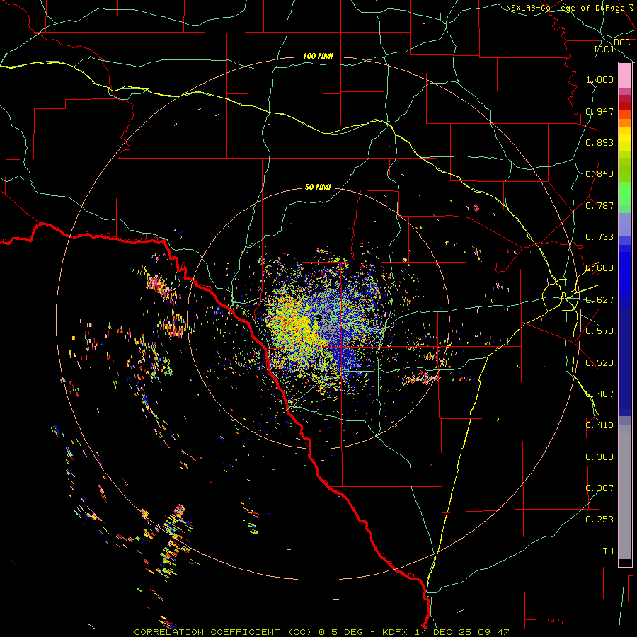The image size is (637, 637).
Task: Click the 0.413 legend value
Action: coord(599,425)
